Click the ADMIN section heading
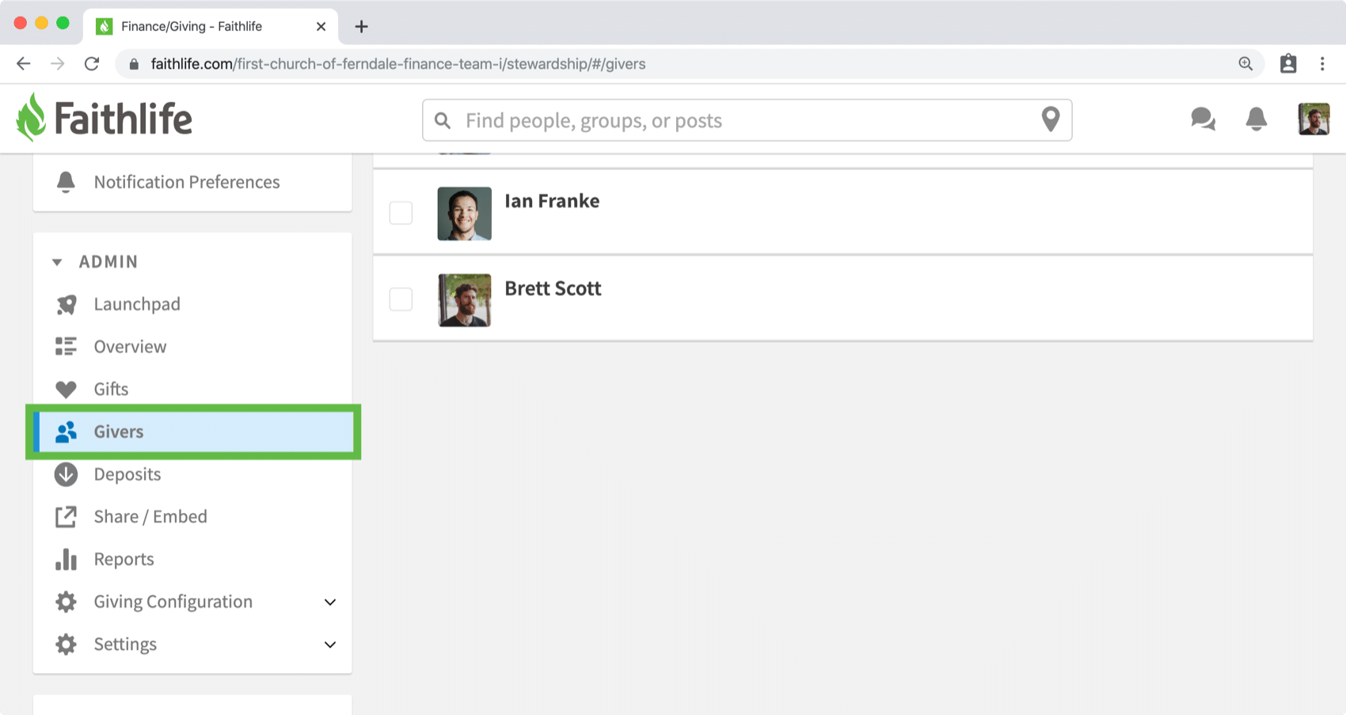The height and width of the screenshot is (715, 1346). pos(108,262)
